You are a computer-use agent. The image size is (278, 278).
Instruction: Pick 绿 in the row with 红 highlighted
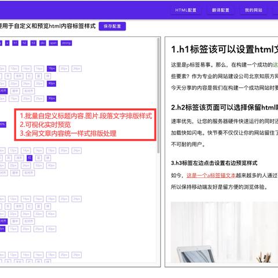tap(47, 158)
